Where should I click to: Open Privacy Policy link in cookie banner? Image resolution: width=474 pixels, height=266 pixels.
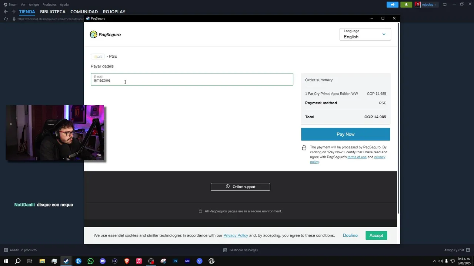236,235
